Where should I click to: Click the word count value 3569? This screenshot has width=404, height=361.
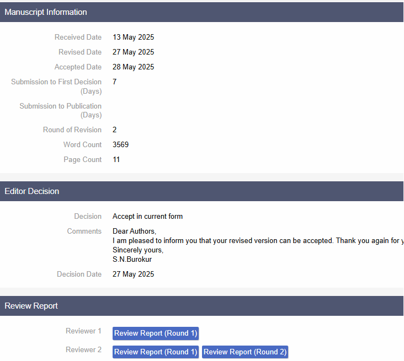(120, 145)
